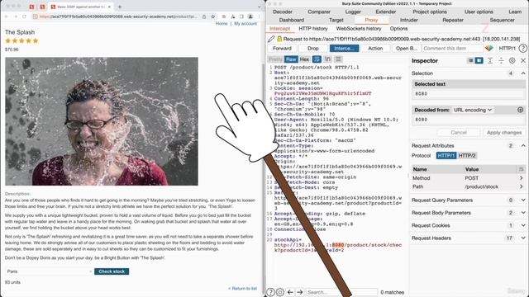Open the URL encoding dropdown
Image resolution: width=529 pixels, height=297 pixels.
point(473,110)
